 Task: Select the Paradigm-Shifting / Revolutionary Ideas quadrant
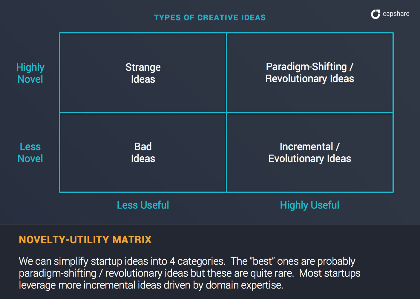(310, 73)
